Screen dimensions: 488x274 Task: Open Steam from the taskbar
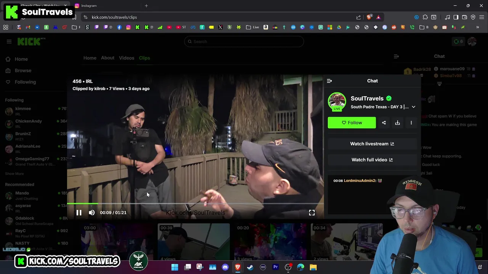(250, 267)
